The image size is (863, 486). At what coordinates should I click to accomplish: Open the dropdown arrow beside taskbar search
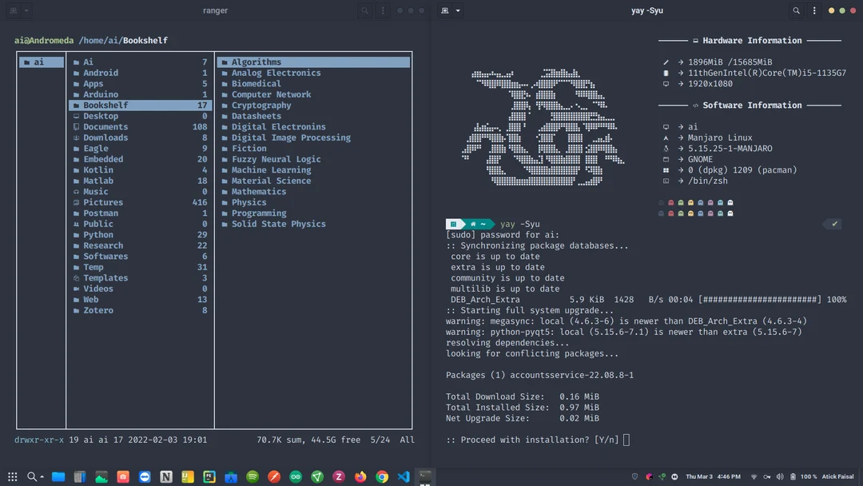tap(42, 477)
